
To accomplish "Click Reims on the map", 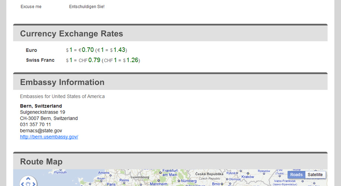I will [124, 180].
